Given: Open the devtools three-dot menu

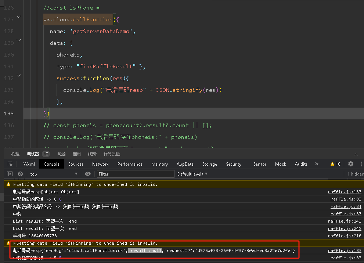Looking at the screenshot, I should pyautogui.click(x=361, y=164).
